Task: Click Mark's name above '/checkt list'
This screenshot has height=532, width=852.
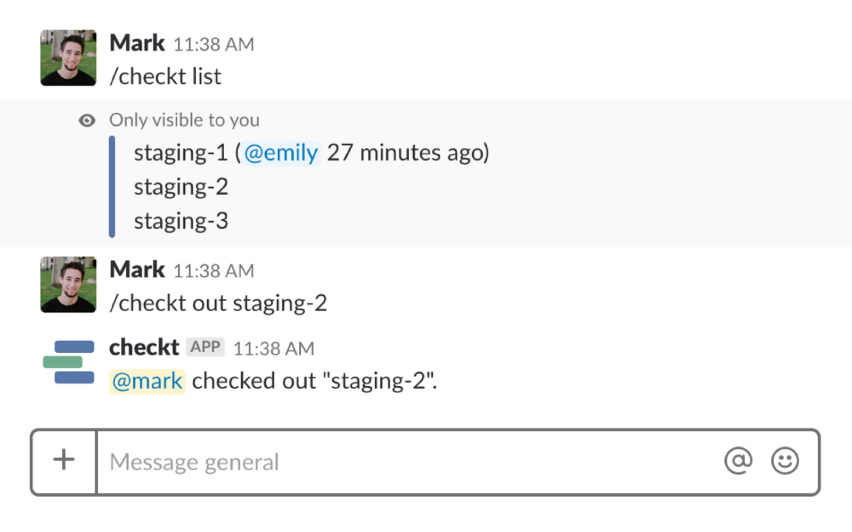Action: (137, 43)
